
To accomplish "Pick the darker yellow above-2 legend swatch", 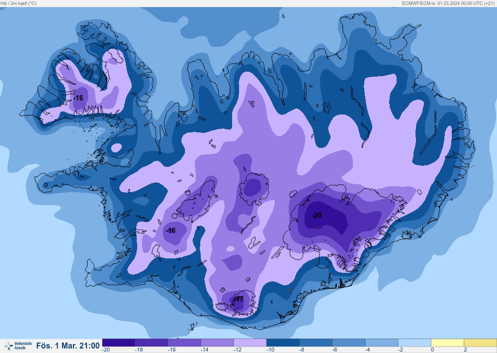I will (481, 343).
